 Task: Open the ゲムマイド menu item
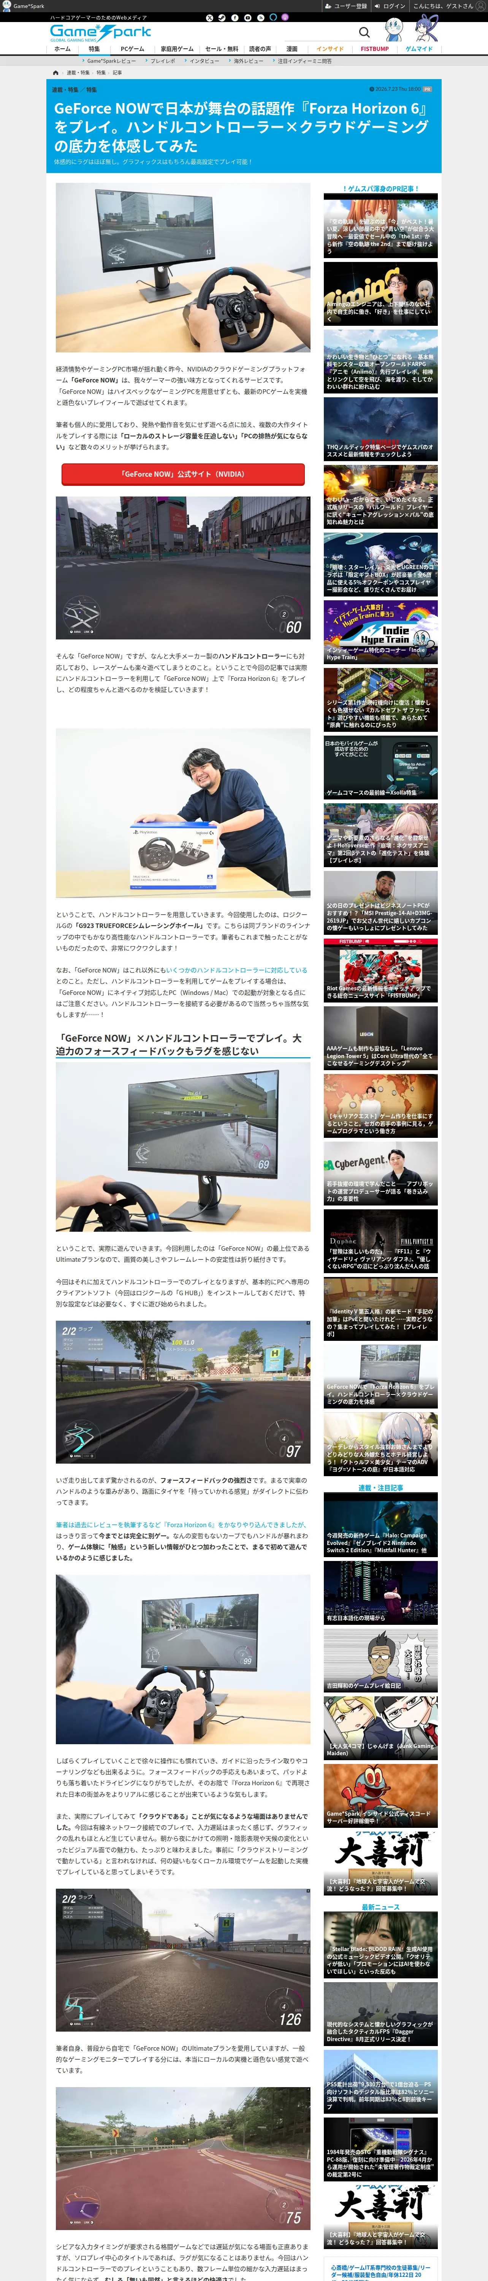coord(419,49)
